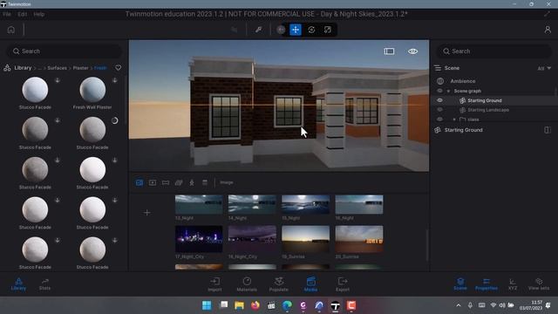Select the Panorama media type icon
Image resolution: width=558 pixels, height=314 pixels.
point(166,182)
